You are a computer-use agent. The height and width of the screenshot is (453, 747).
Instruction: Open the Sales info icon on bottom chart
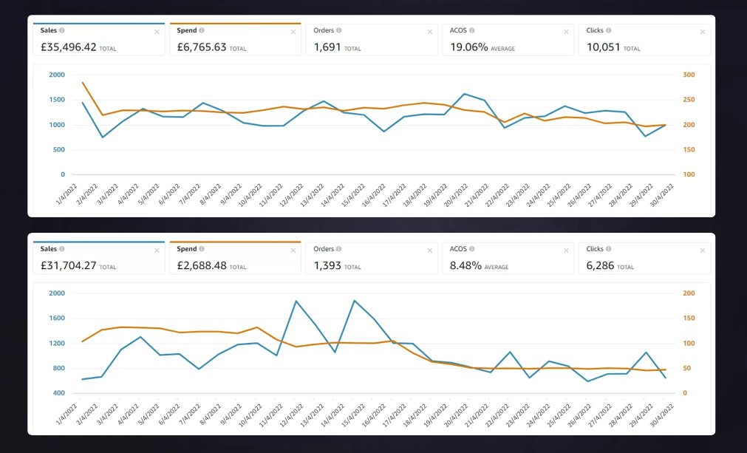61,248
